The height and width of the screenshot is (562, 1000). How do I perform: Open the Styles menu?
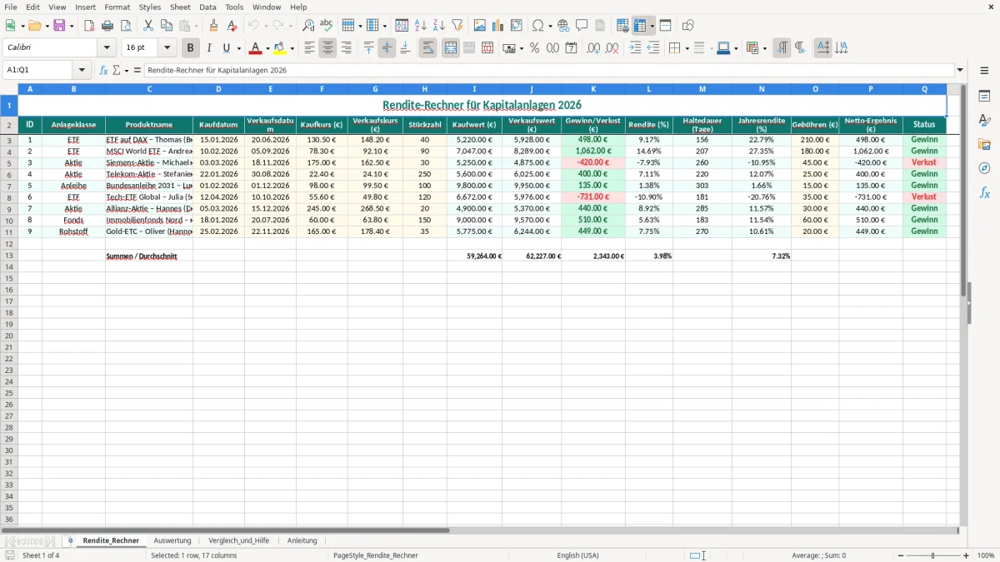[x=150, y=7]
